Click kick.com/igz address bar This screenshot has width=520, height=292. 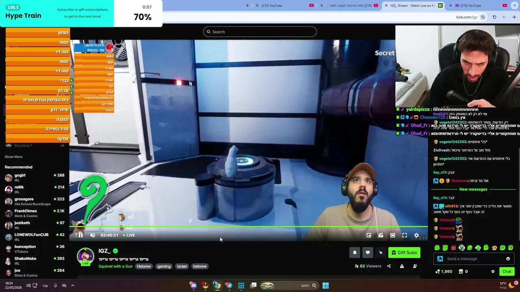pos(466,17)
